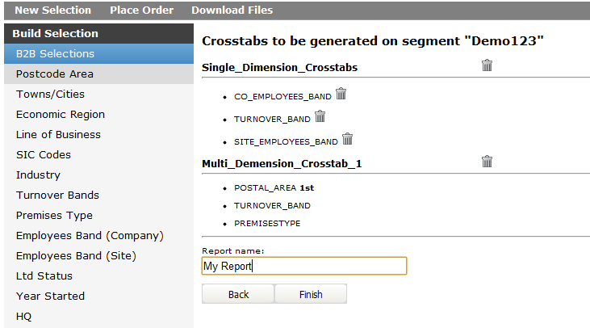The height and width of the screenshot is (328, 590).
Task: Open the Ltd Status selection
Action: [x=44, y=276]
